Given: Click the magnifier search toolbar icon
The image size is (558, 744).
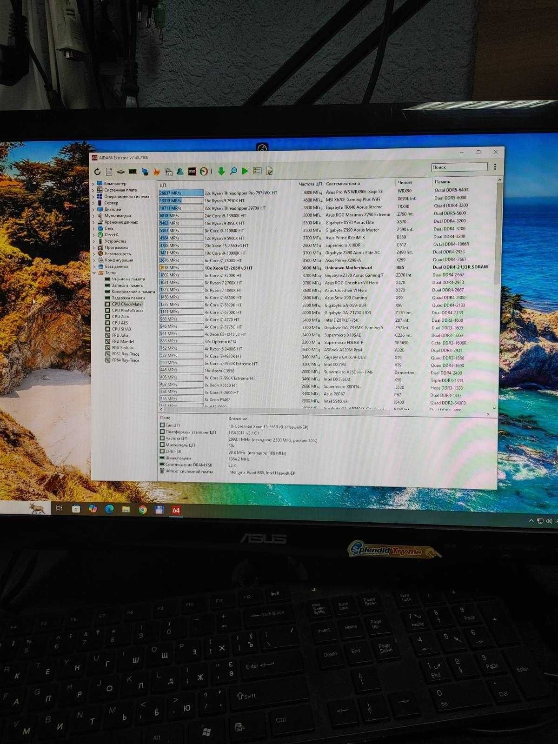Looking at the screenshot, I should pos(233,171).
